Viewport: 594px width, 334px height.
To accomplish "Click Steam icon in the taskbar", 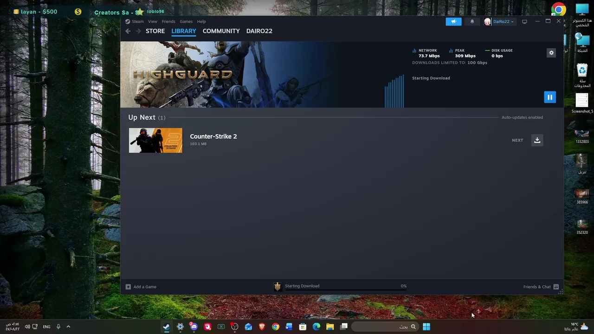I will click(167, 327).
